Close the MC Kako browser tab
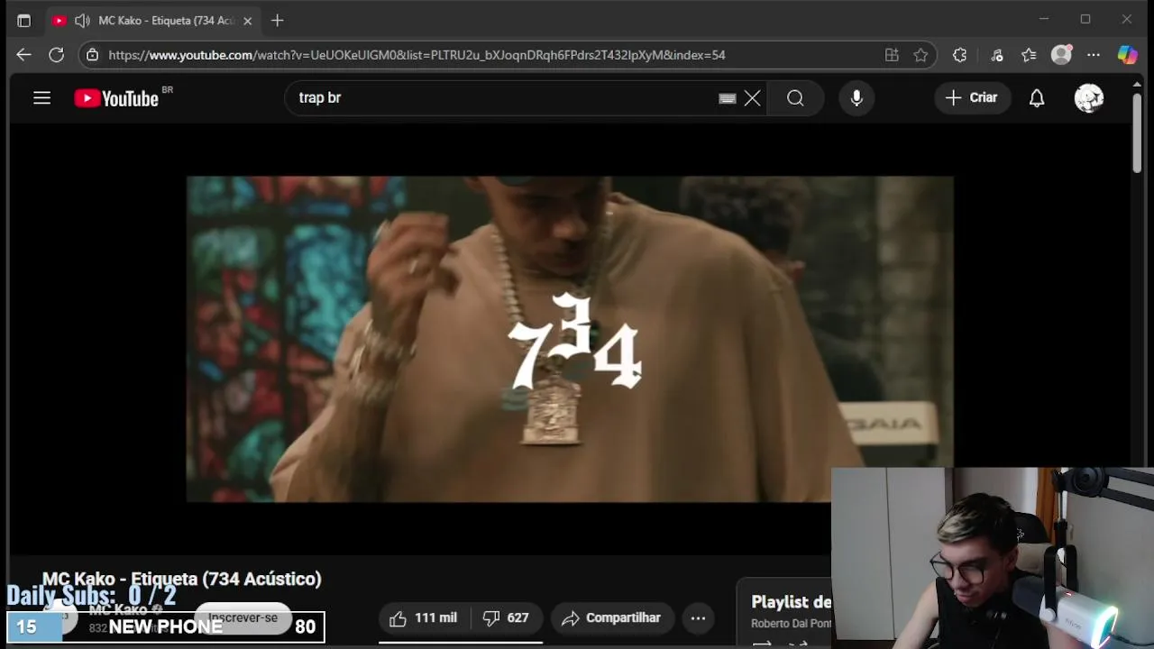This screenshot has height=649, width=1154. 247,20
